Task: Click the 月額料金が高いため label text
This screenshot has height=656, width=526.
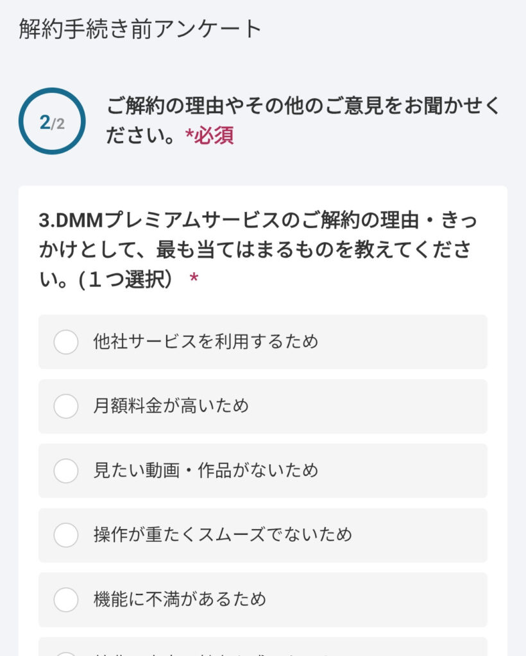Action: point(171,406)
